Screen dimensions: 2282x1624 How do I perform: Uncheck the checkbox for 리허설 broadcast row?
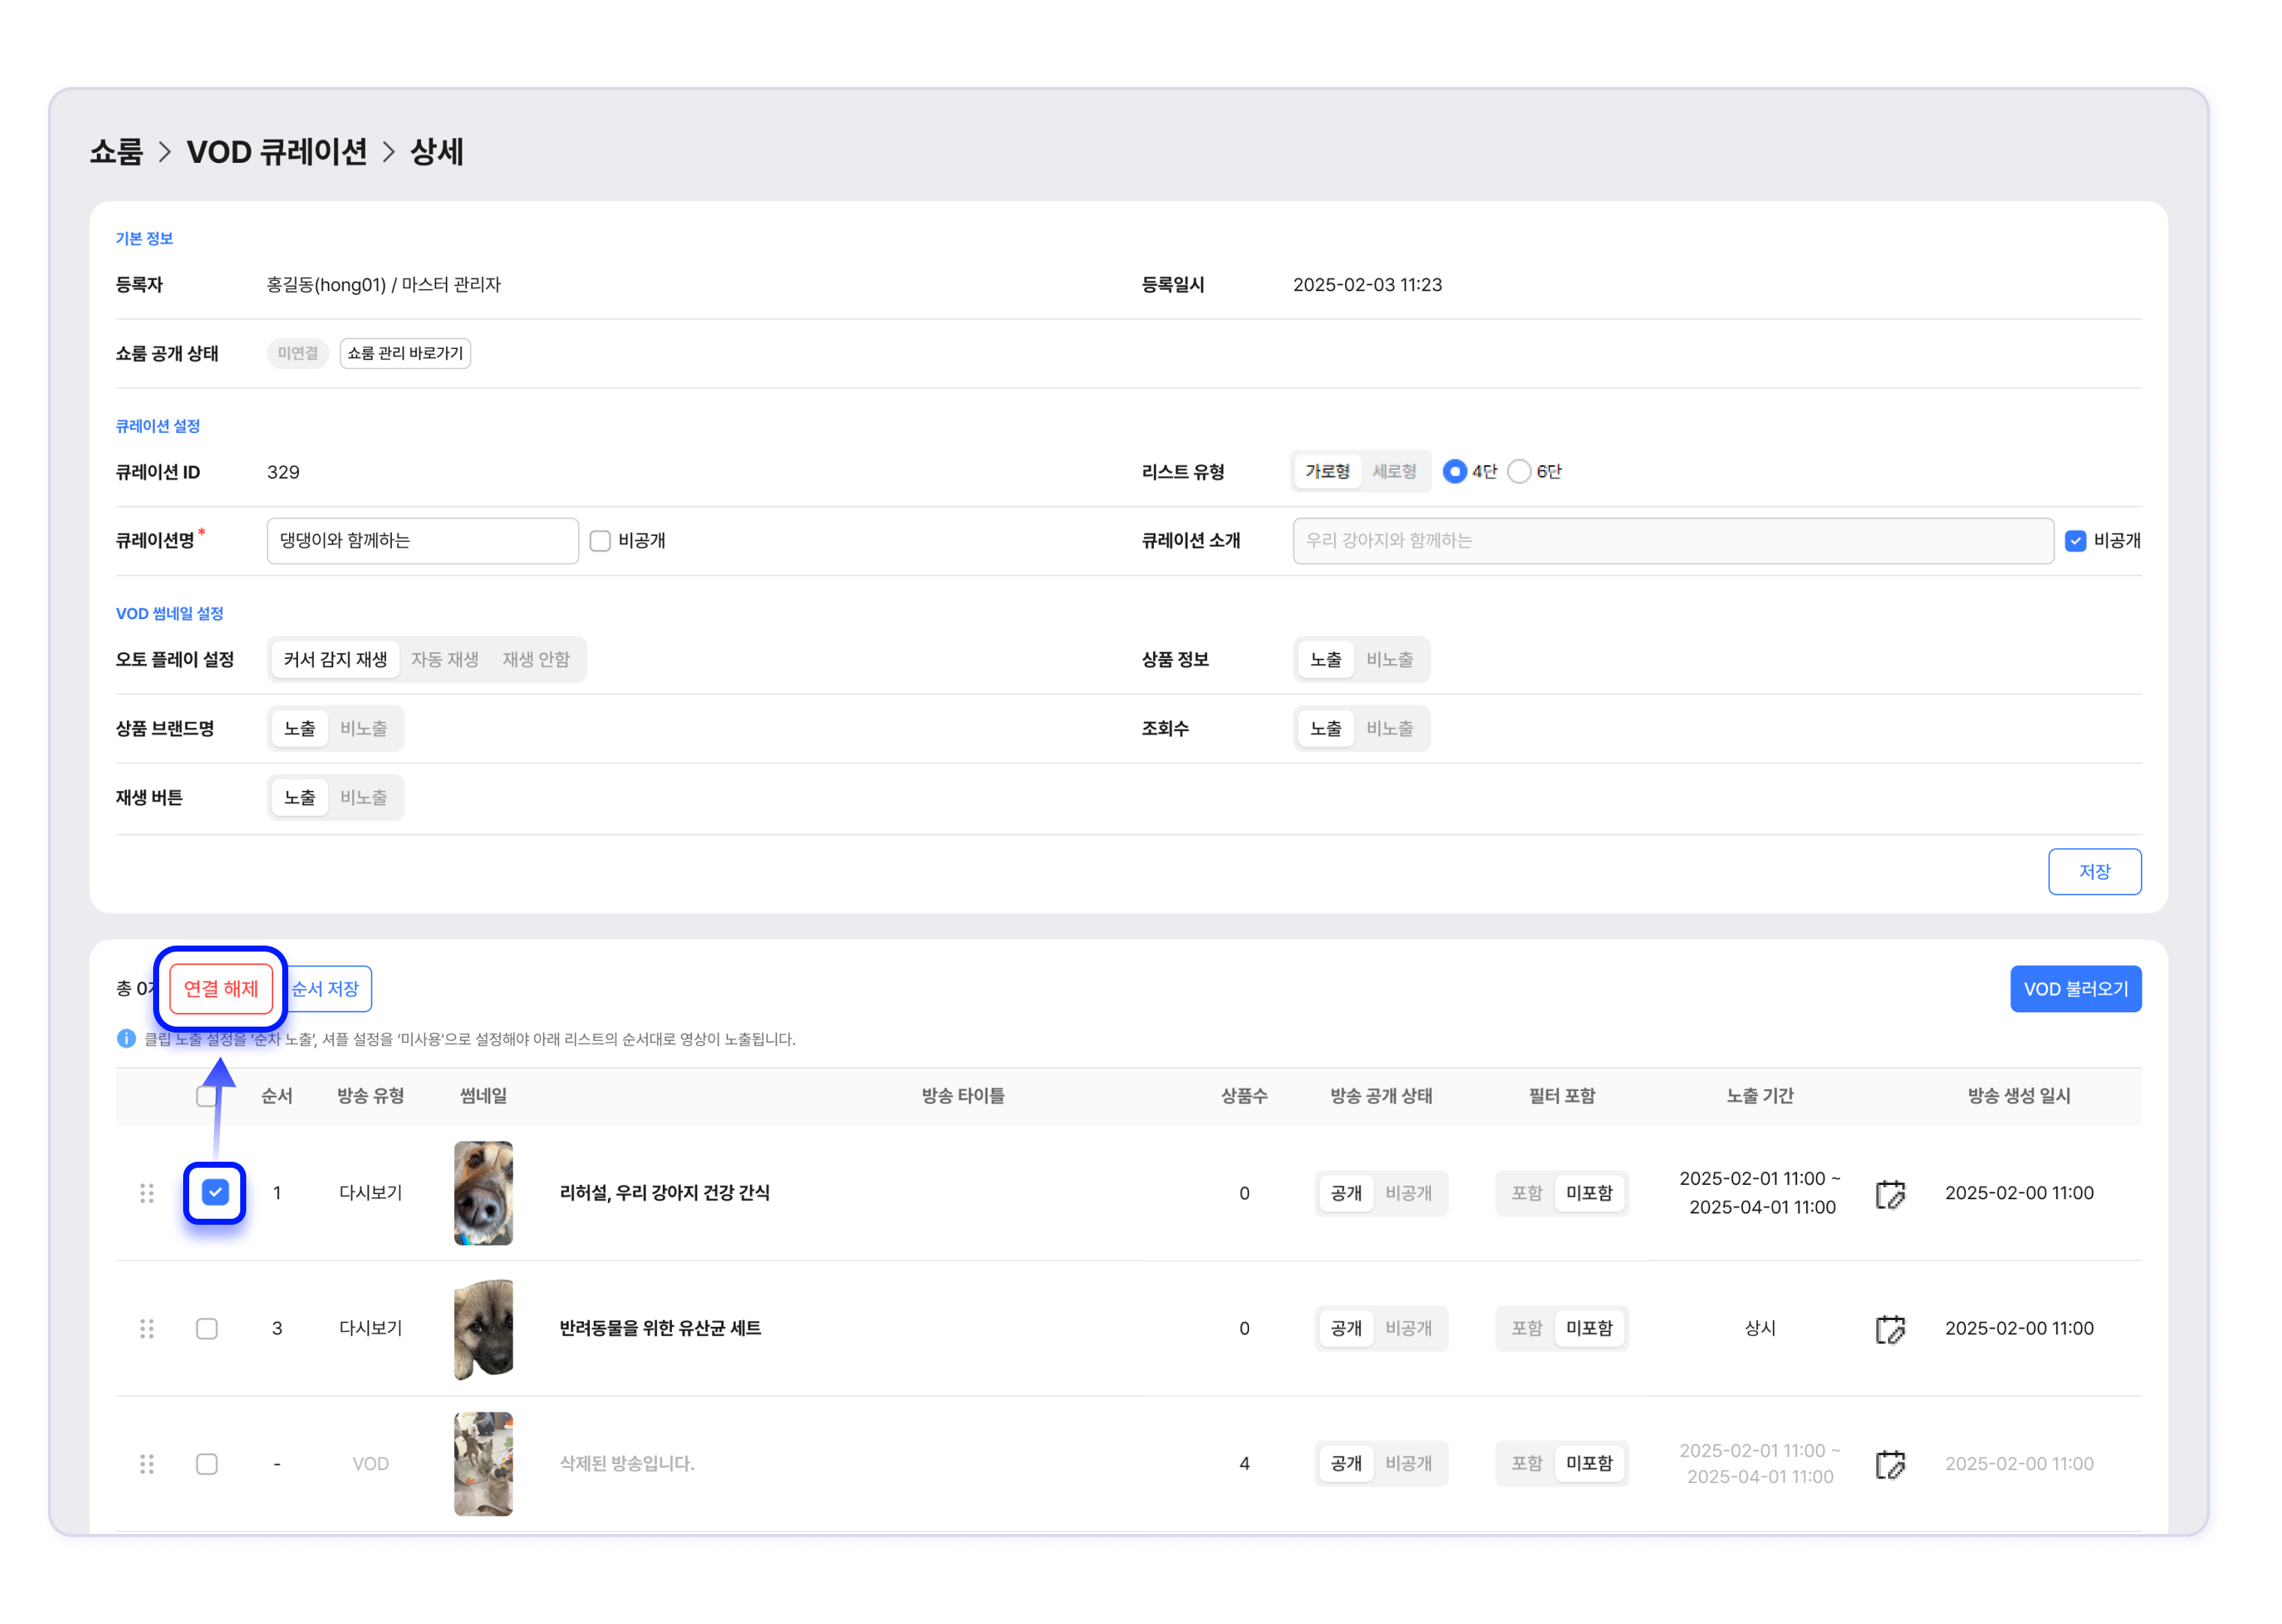pos(215,1192)
